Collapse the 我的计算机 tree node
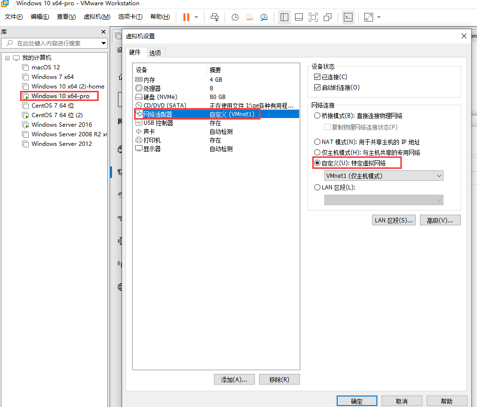 (7, 58)
